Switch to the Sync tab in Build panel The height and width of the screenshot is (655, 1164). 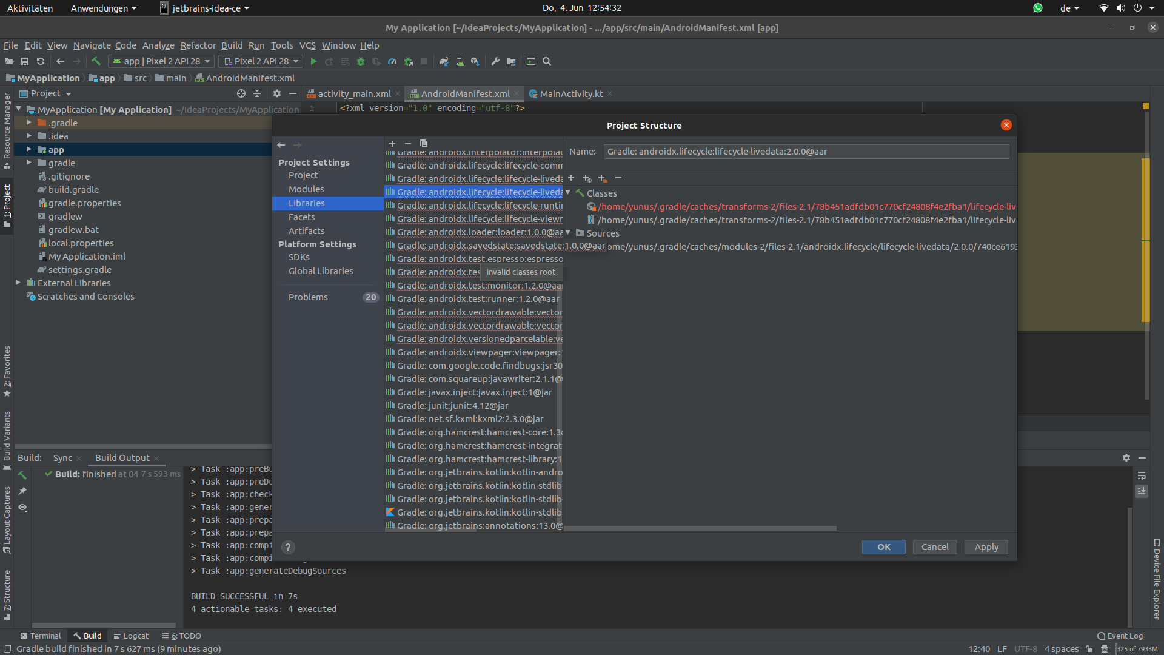coord(62,458)
